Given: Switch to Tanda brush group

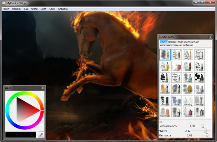Looking at the screenshot, I should [x=179, y=42].
